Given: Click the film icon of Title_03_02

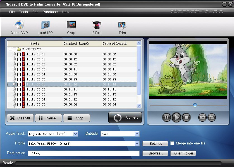Looking at the screenshot, I should pos(23,89).
